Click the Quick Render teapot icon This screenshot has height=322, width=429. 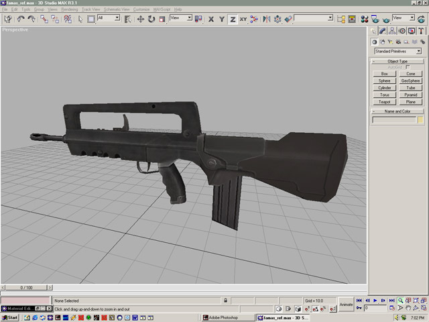386,19
